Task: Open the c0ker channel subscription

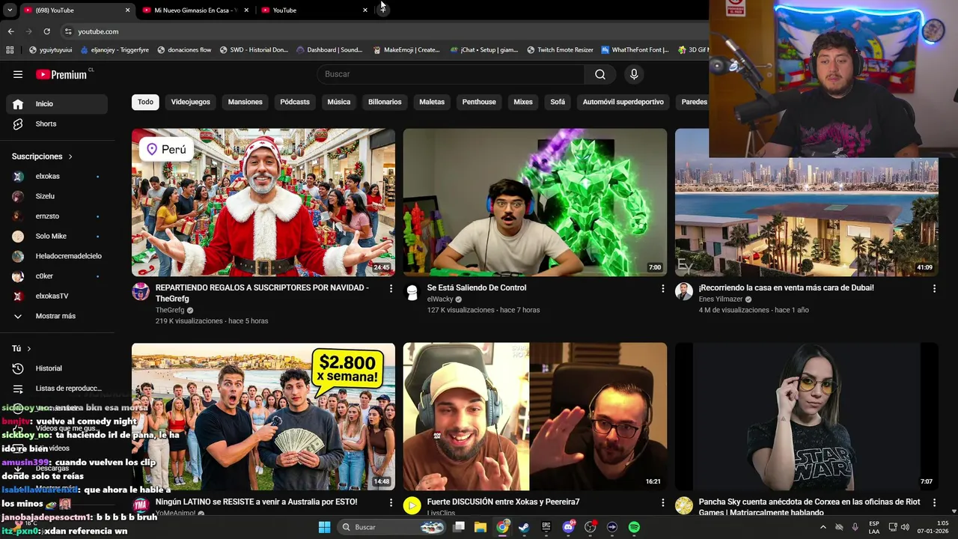Action: 57,276
